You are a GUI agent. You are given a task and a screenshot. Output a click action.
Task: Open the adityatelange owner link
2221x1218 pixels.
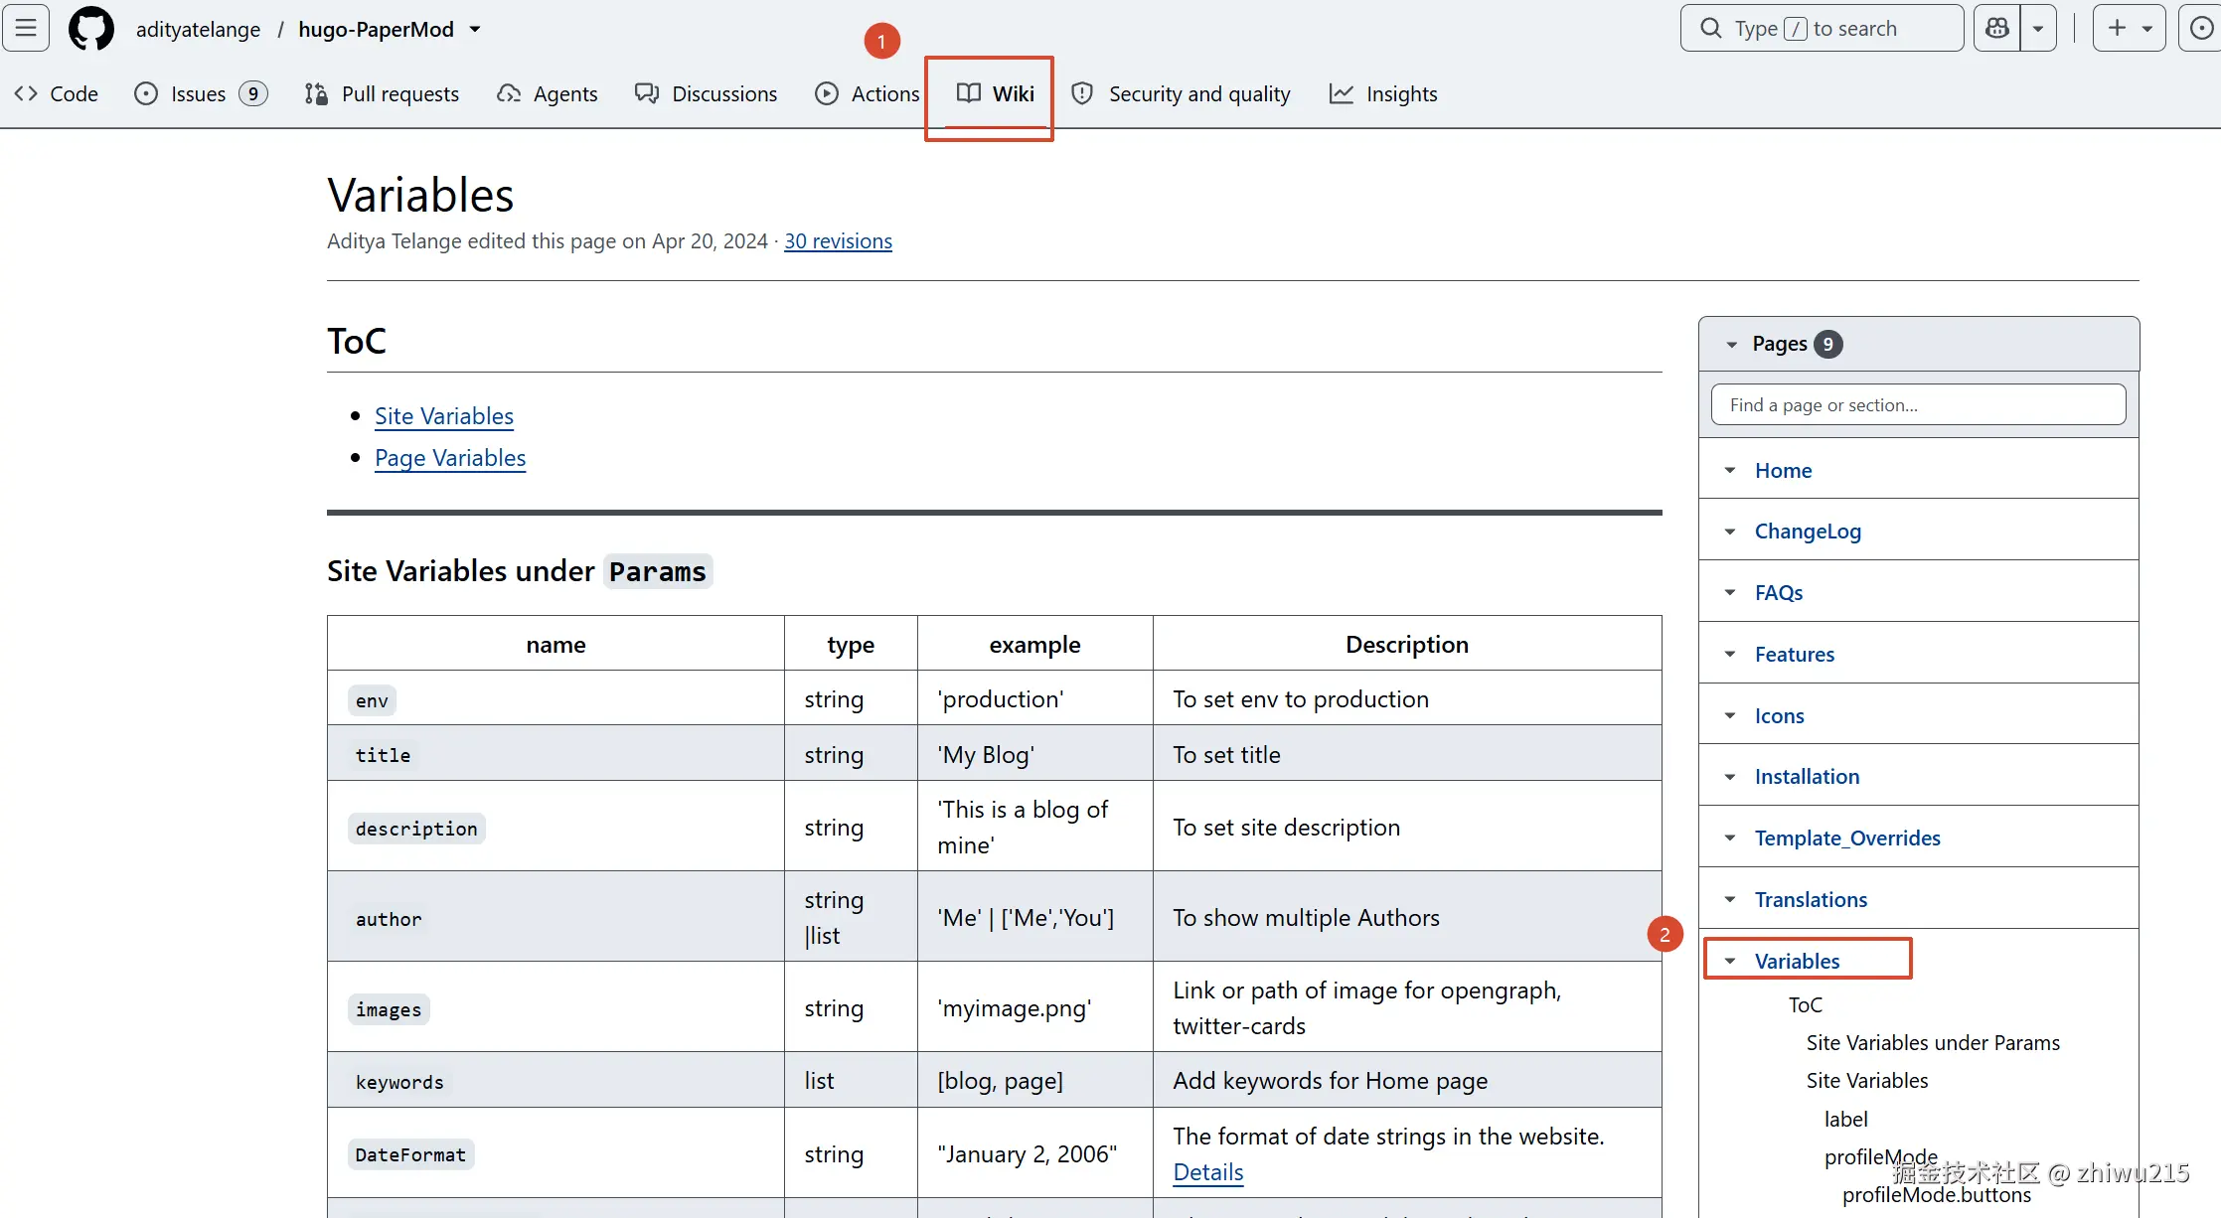[x=198, y=29]
